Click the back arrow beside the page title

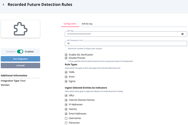tap(3, 5)
